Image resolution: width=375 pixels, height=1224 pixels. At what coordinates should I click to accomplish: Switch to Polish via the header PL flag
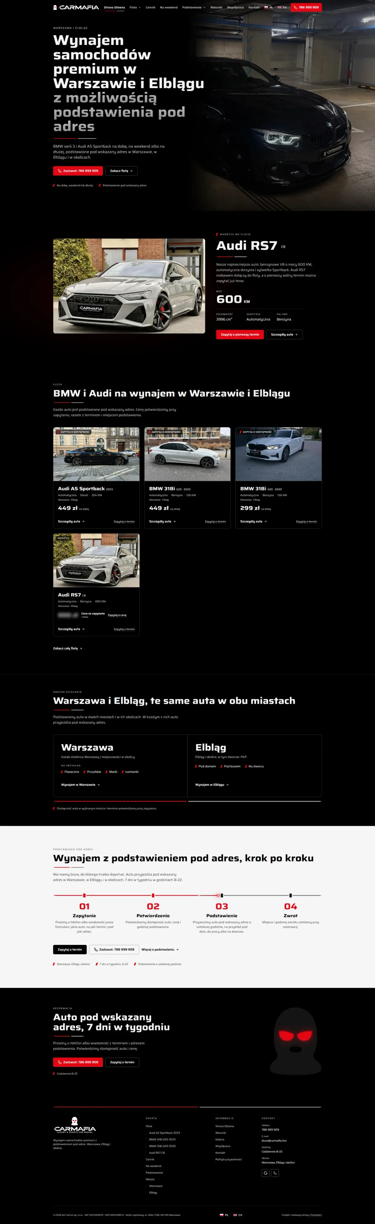pos(268,7)
